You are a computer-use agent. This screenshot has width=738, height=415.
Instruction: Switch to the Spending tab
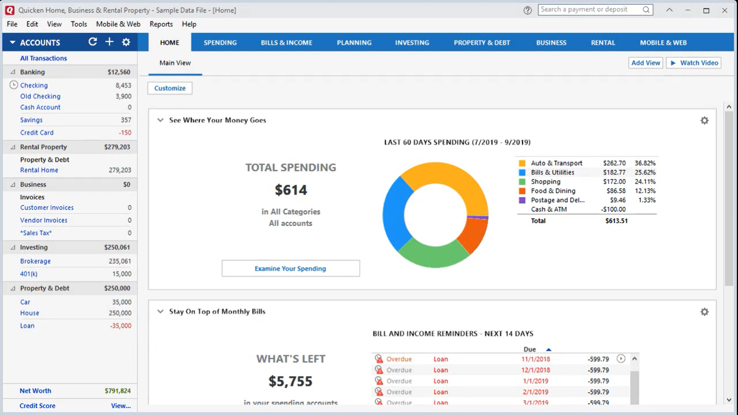click(220, 43)
